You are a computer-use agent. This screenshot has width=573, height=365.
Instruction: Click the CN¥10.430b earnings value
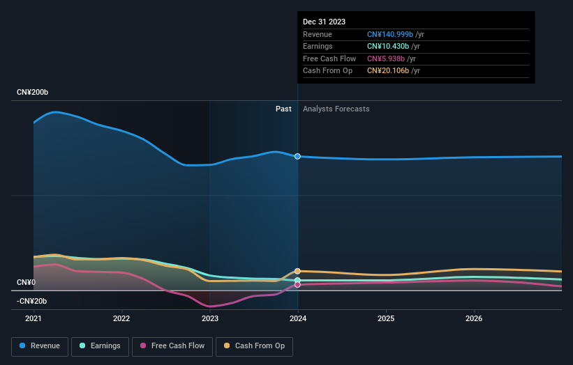pyautogui.click(x=388, y=46)
